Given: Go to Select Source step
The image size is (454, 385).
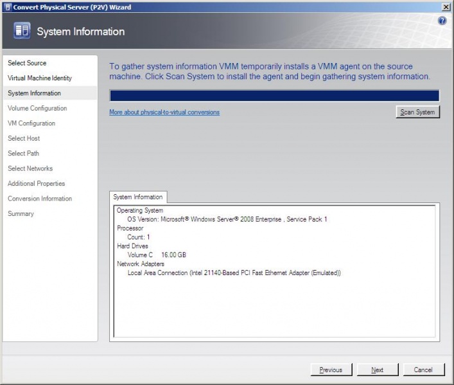Looking at the screenshot, I should tap(27, 63).
